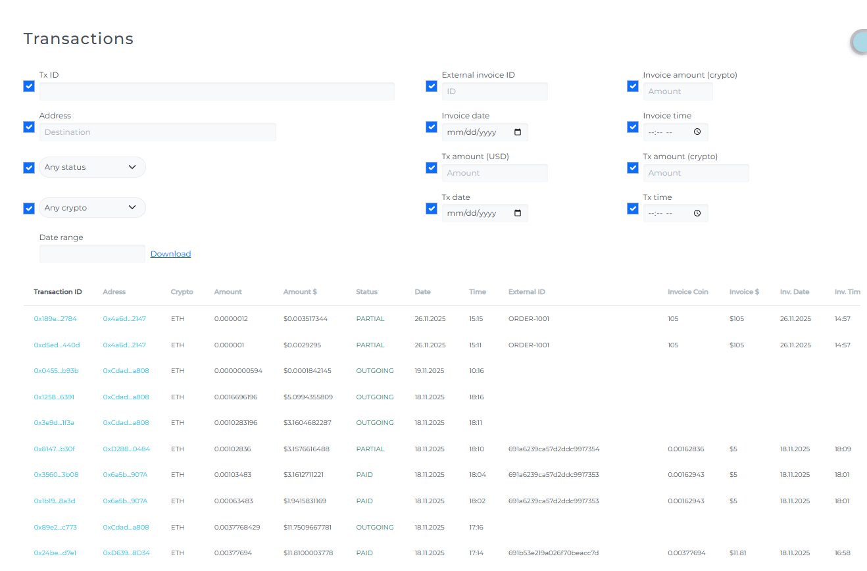Open transaction 0x189e...2784 link
This screenshot has height=571, width=867.
(x=55, y=319)
